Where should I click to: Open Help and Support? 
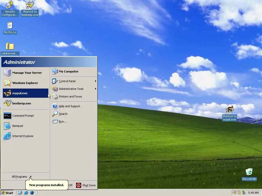(x=74, y=106)
